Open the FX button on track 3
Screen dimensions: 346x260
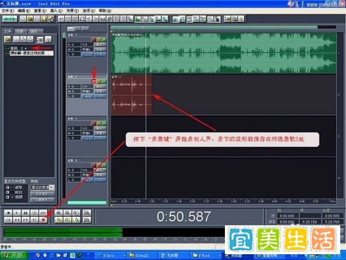(100, 138)
